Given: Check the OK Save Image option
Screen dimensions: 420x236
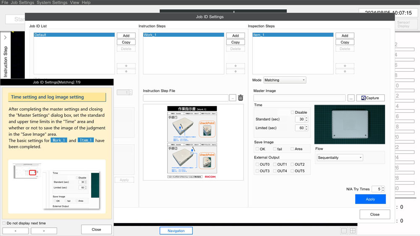Looking at the screenshot, I should point(257,149).
